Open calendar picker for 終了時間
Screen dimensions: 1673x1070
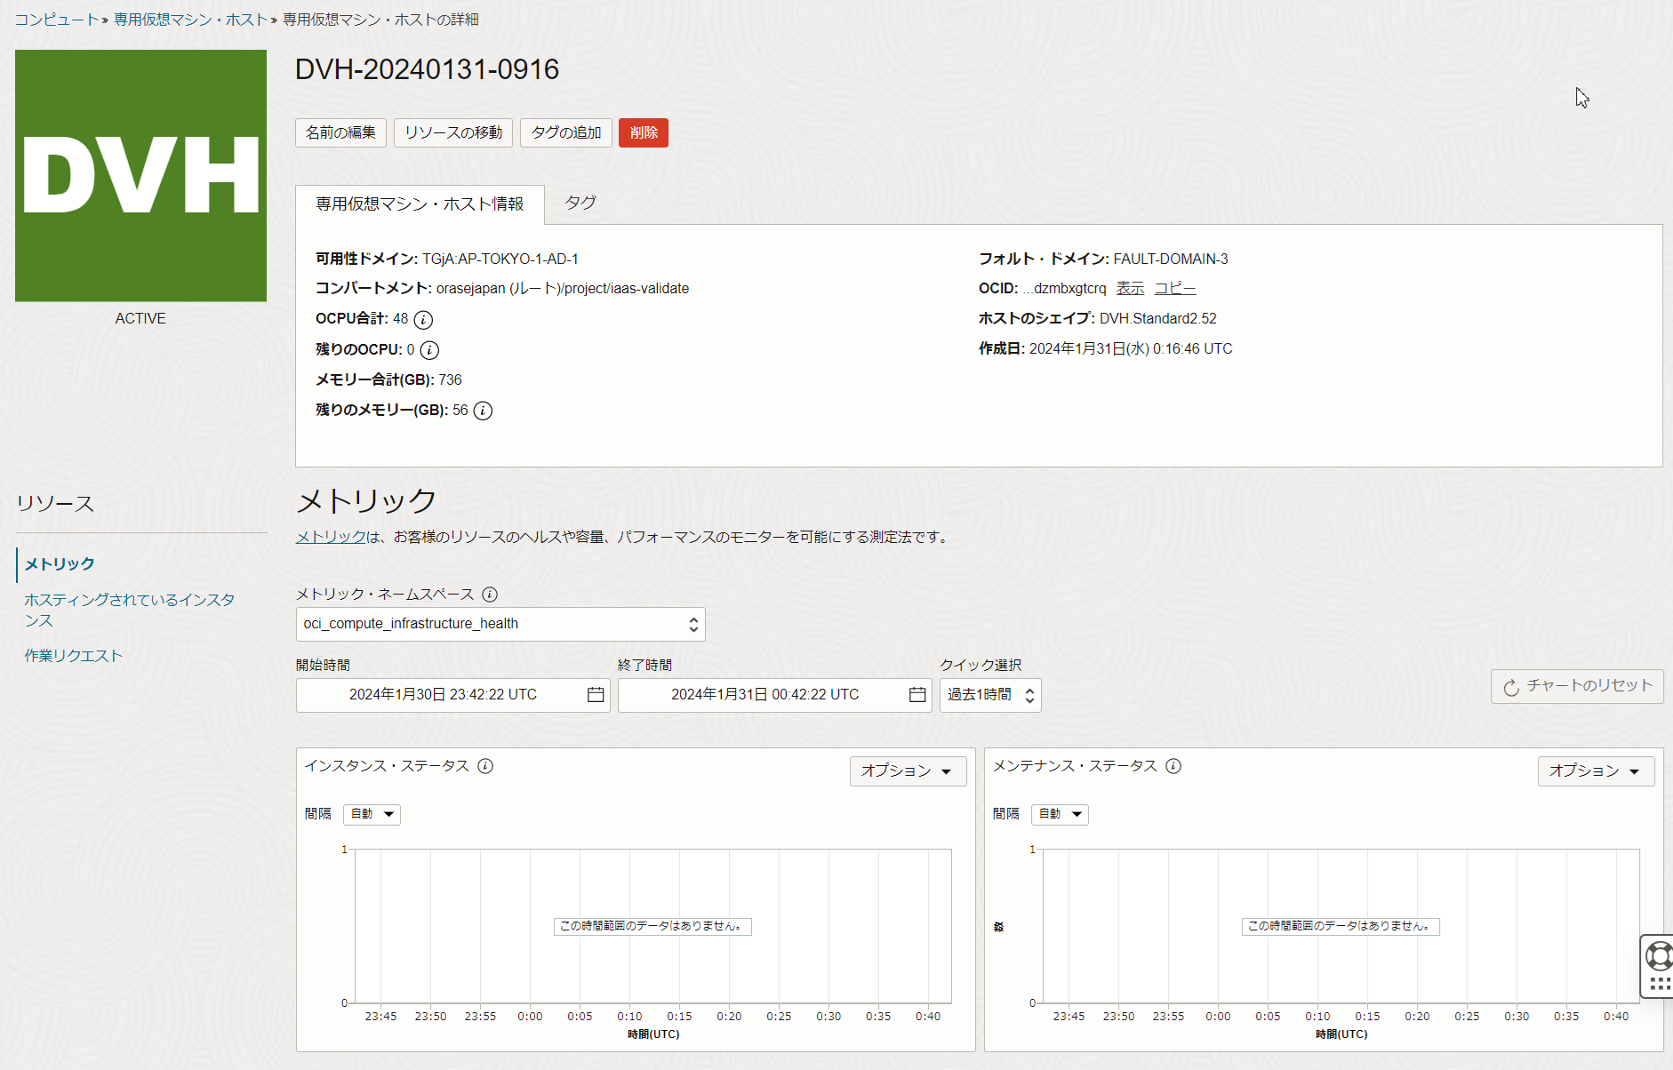[x=917, y=695]
